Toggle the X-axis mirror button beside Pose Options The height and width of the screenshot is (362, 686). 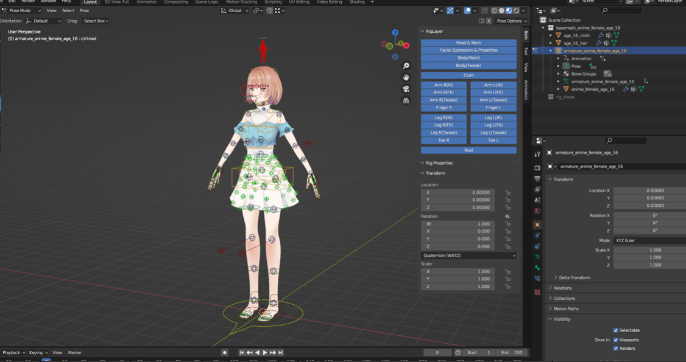(x=489, y=21)
